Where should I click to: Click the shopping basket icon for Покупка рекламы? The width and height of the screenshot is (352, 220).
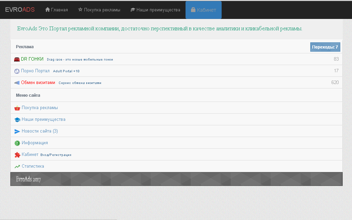point(17,108)
